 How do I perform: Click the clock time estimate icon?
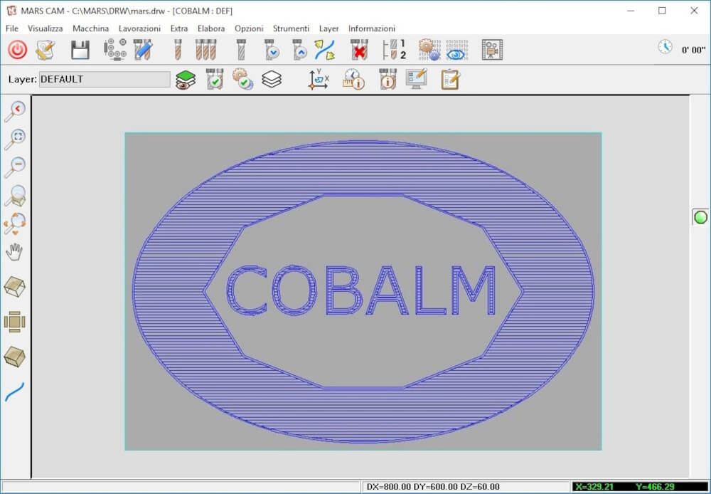click(665, 47)
